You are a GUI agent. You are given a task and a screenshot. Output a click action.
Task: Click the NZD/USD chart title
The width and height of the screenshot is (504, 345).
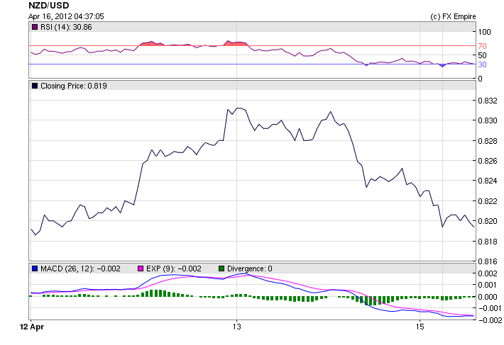point(48,6)
